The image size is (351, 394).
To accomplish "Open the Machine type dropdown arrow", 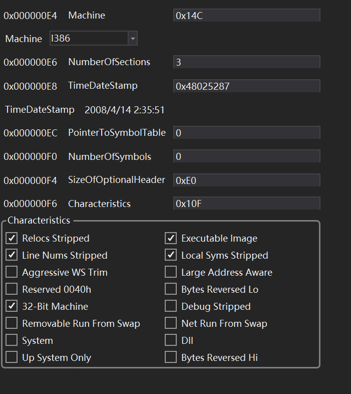I will pyautogui.click(x=133, y=38).
